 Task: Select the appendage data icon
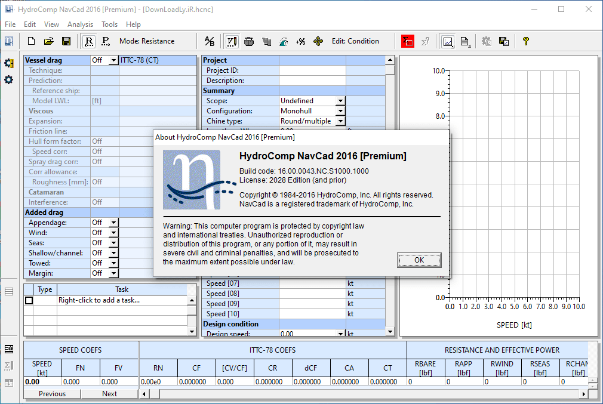click(x=266, y=41)
